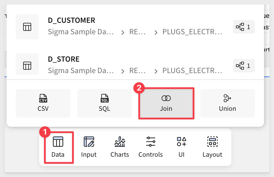
Task: Click Sigma Sample Da... breadcrumb under D_STORE
Action: pos(81,71)
